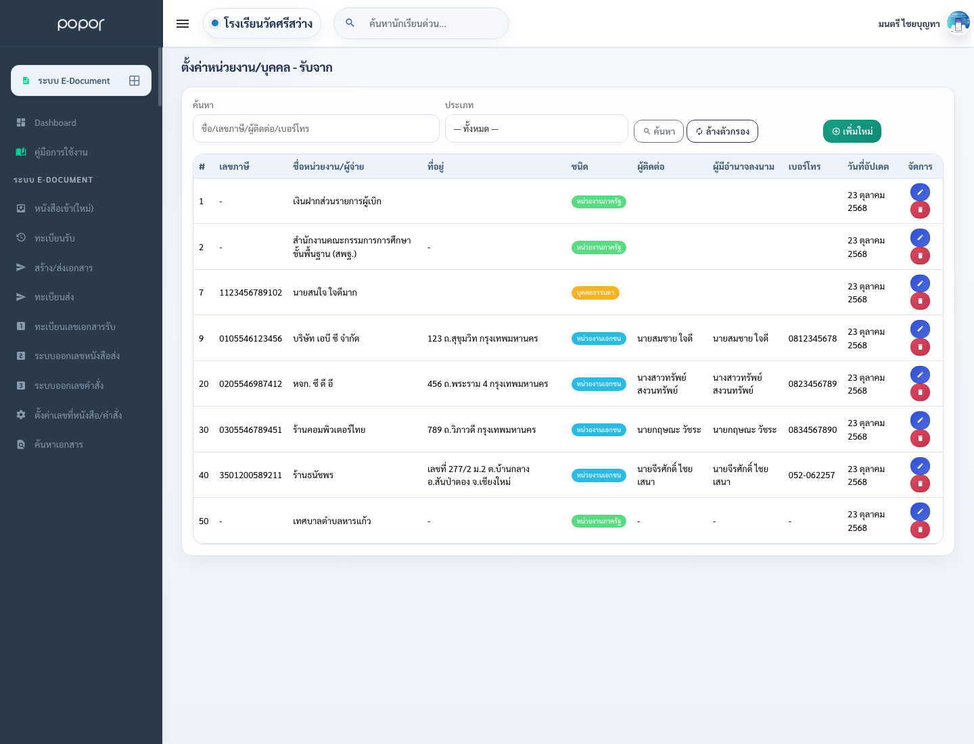Focus the name/tax ID search field
This screenshot has width=974, height=744.
(x=316, y=129)
